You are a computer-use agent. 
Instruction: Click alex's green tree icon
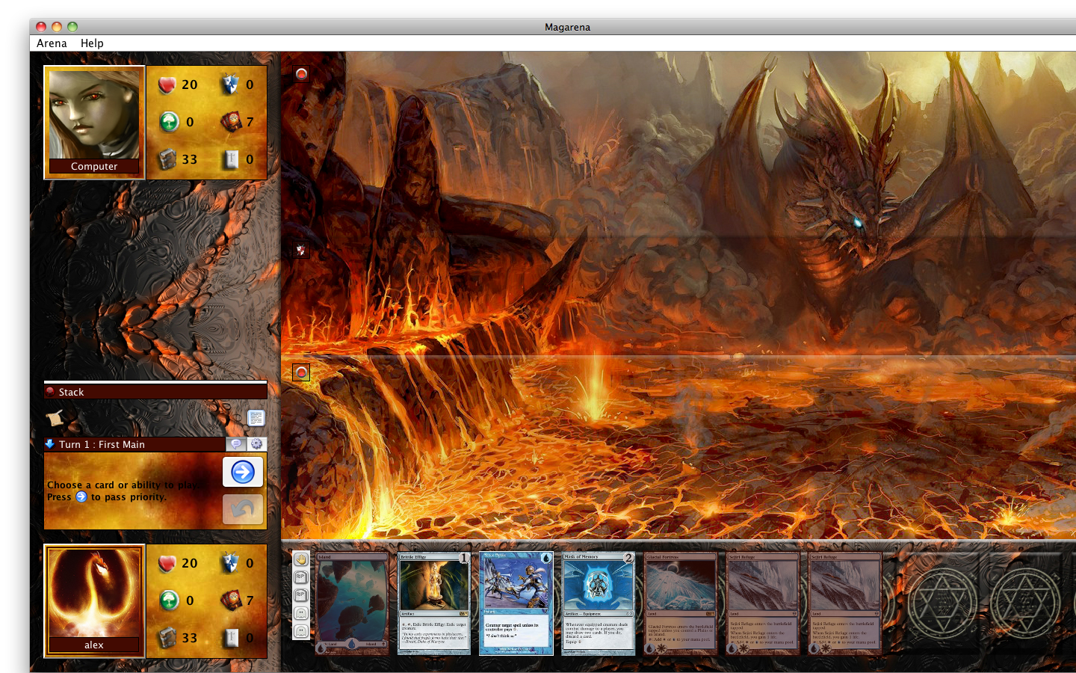[170, 600]
